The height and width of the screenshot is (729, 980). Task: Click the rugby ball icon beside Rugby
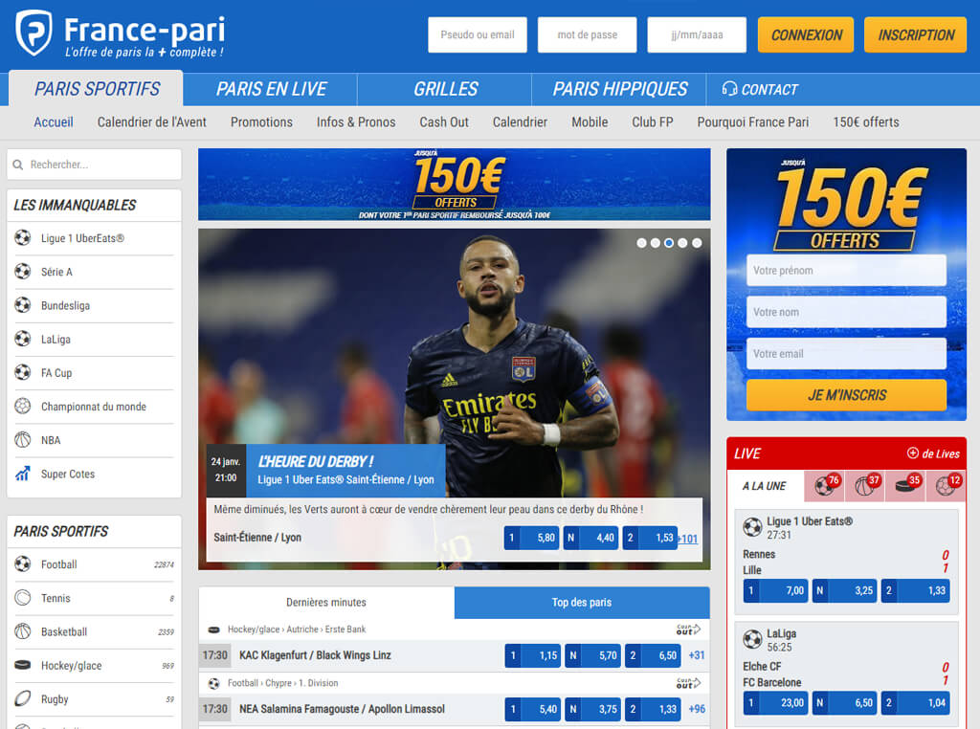pyautogui.click(x=23, y=699)
